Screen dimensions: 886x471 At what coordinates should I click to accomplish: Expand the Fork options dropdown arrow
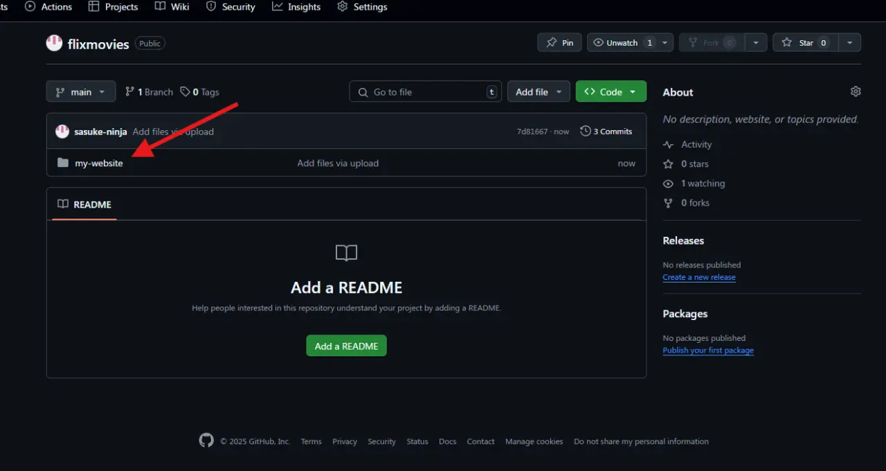756,42
